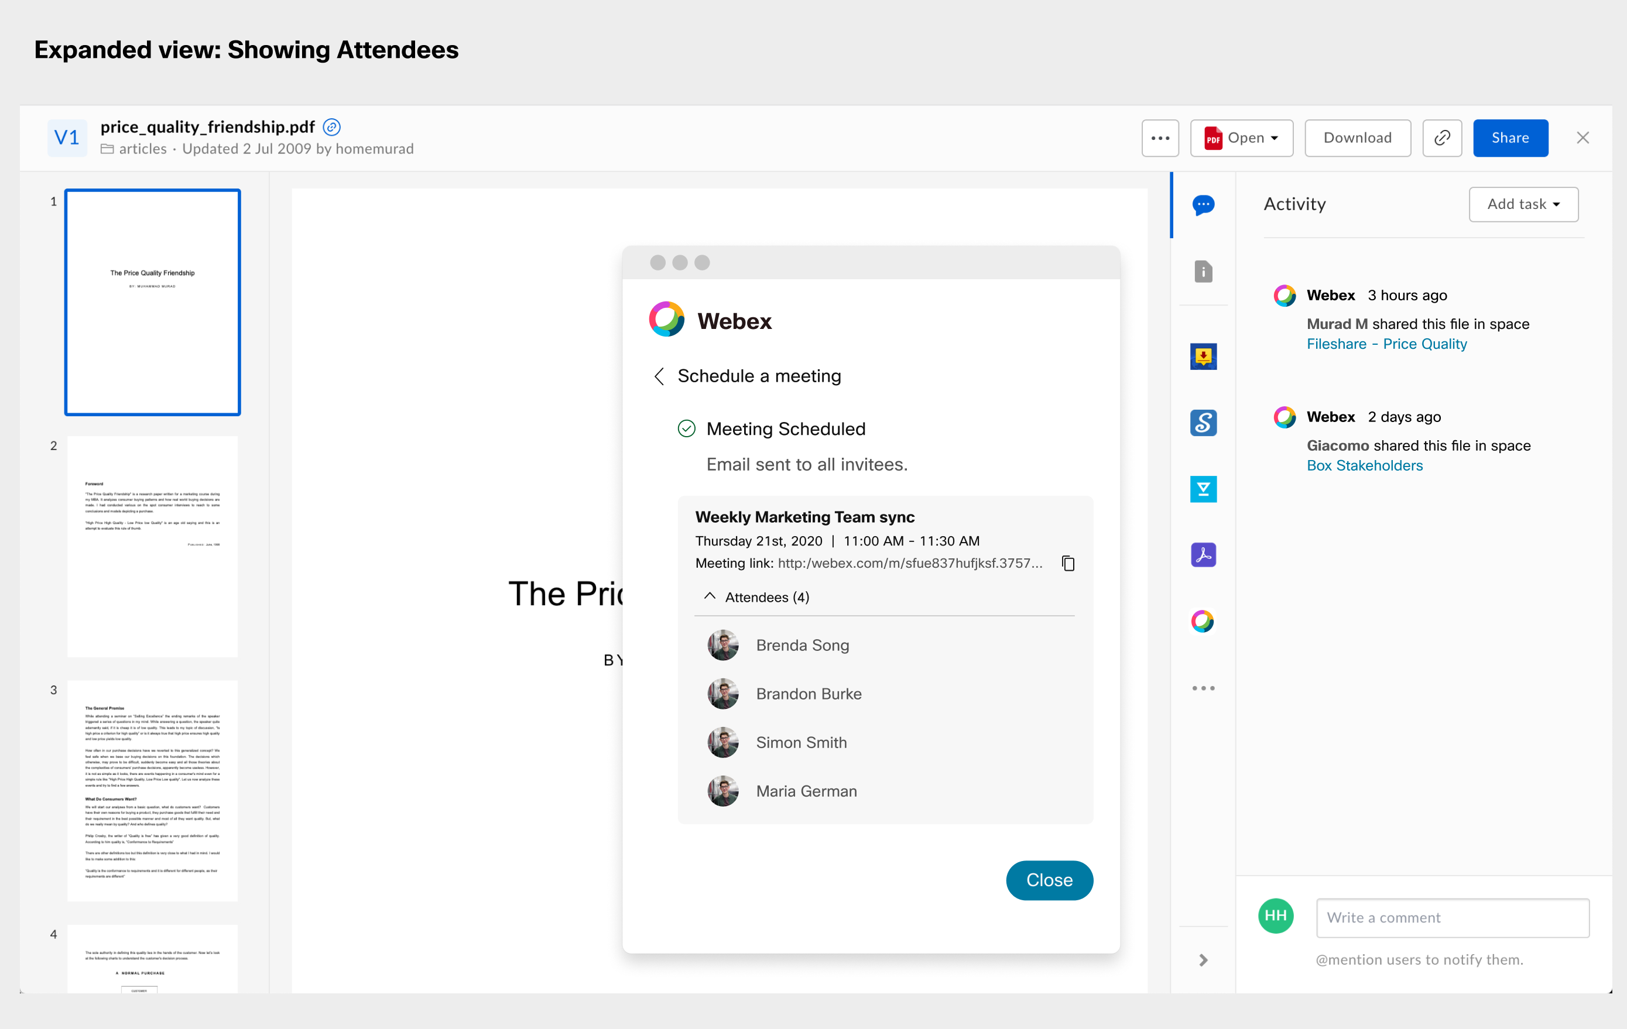Open the Webex integration in sidebar
Screen dimensions: 1627x1029
pyautogui.click(x=1203, y=621)
